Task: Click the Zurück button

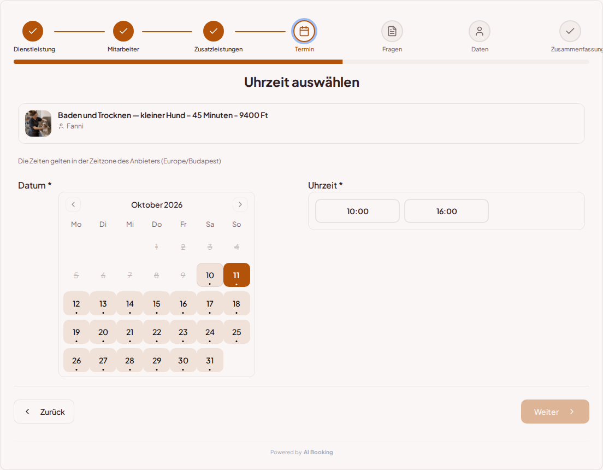Action: click(x=44, y=412)
